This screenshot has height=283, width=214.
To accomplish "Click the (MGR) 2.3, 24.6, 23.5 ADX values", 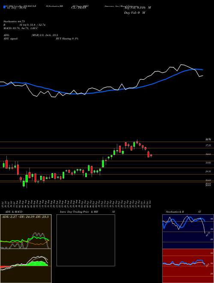I will [x=45, y=35].
